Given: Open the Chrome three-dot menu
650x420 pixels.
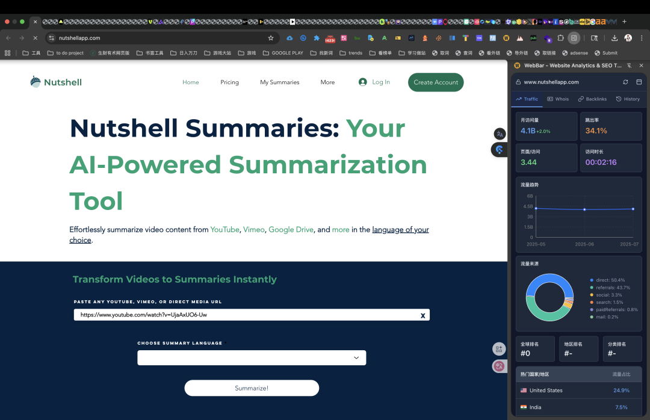Looking at the screenshot, I should [x=642, y=38].
